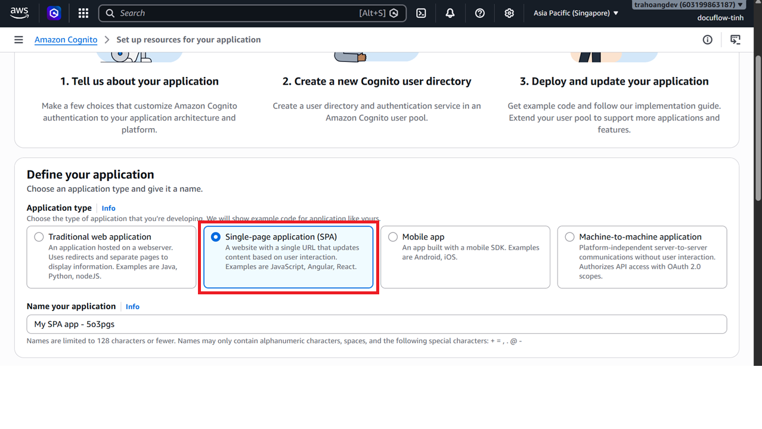Open the info circle panel icon
This screenshot has width=762, height=429.
pyautogui.click(x=708, y=40)
